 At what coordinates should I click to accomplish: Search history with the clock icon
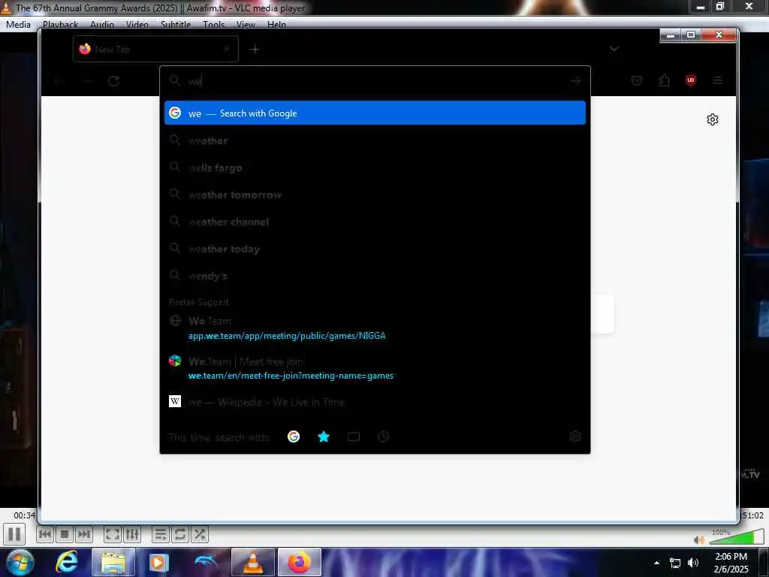(384, 437)
